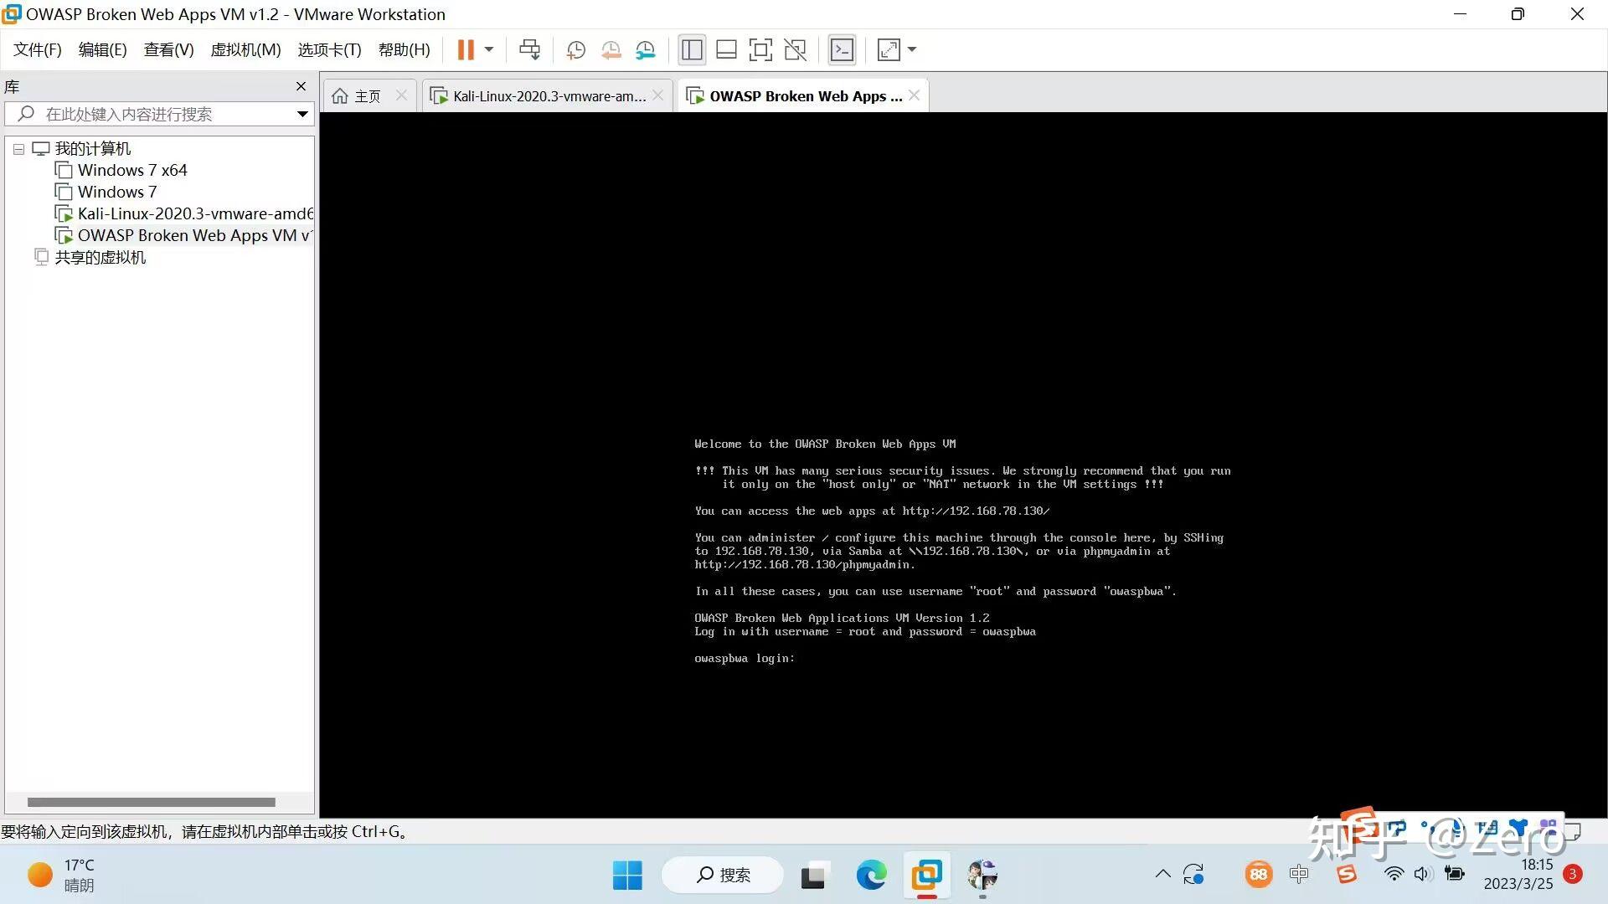Select Kali-Linux-2020.3-vmware VM in library

(184, 213)
